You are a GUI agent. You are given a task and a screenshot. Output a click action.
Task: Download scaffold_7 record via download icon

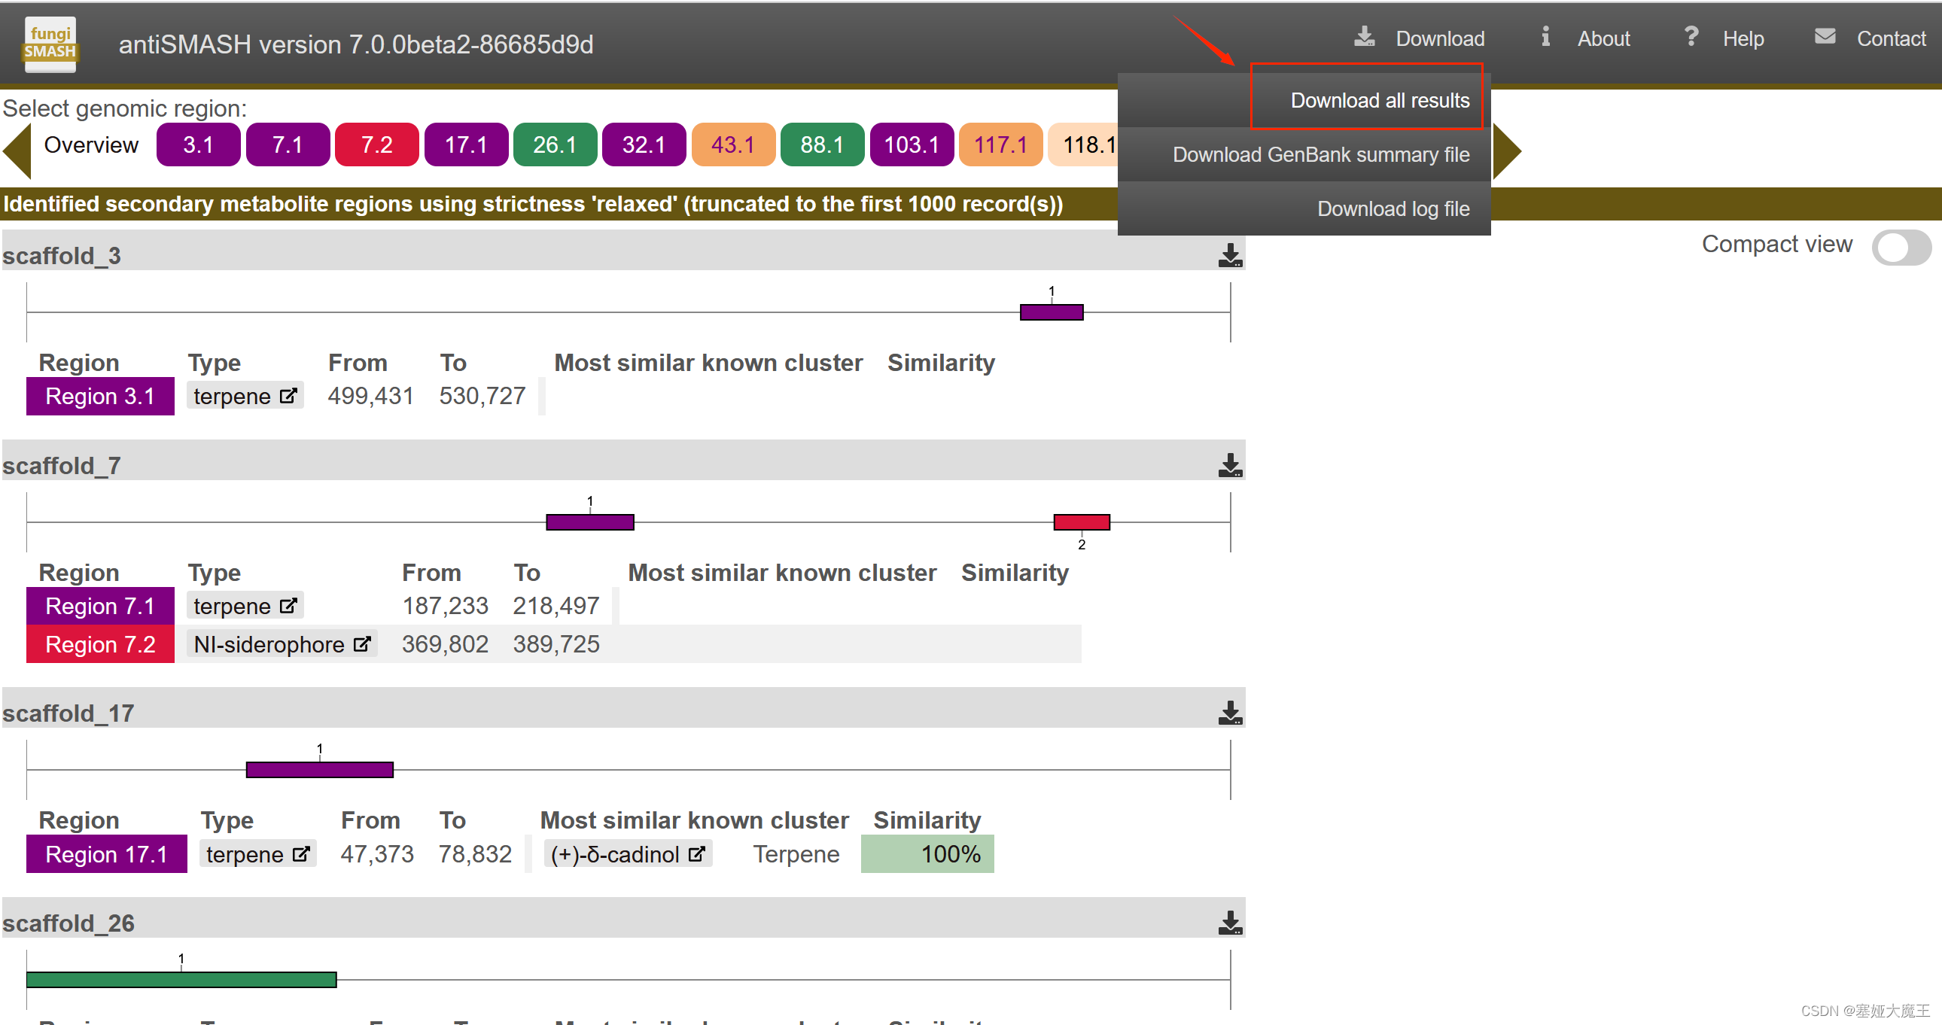pyautogui.click(x=1230, y=465)
